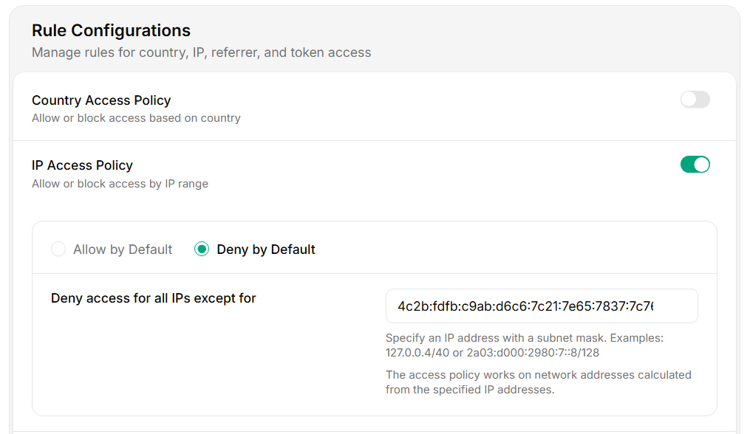Focus the IP exception field to edit it
This screenshot has width=750, height=434.
pos(542,306)
